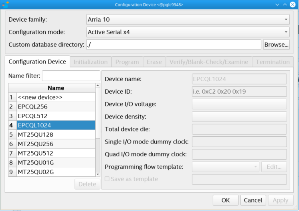Select the <<new device>> entry
299x211 pixels.
coord(56,97)
